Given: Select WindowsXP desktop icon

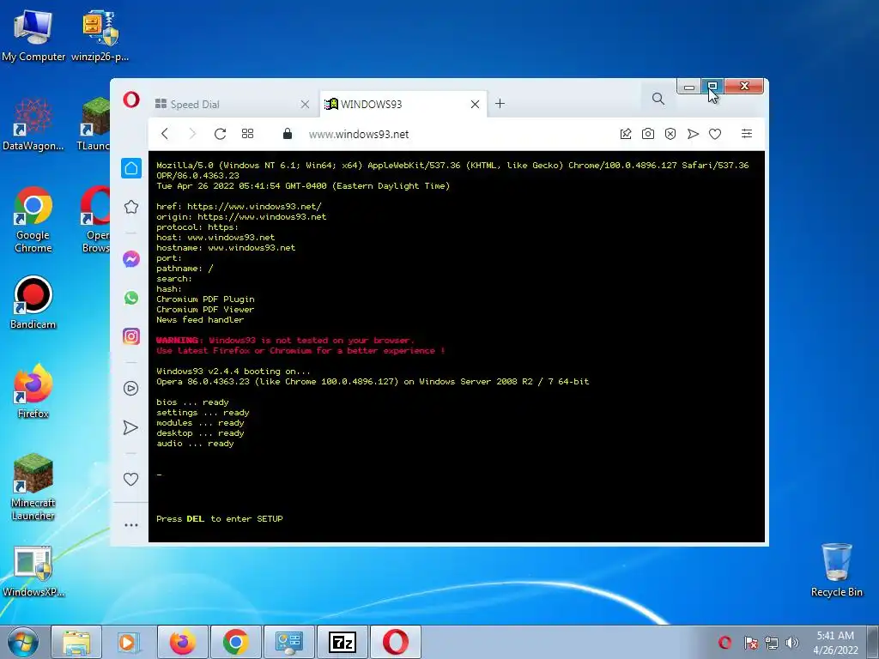Looking at the screenshot, I should point(33,571).
